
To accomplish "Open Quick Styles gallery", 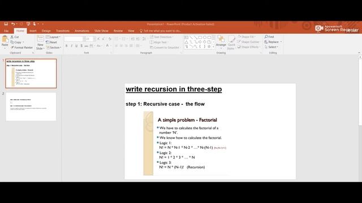I will [x=231, y=42].
